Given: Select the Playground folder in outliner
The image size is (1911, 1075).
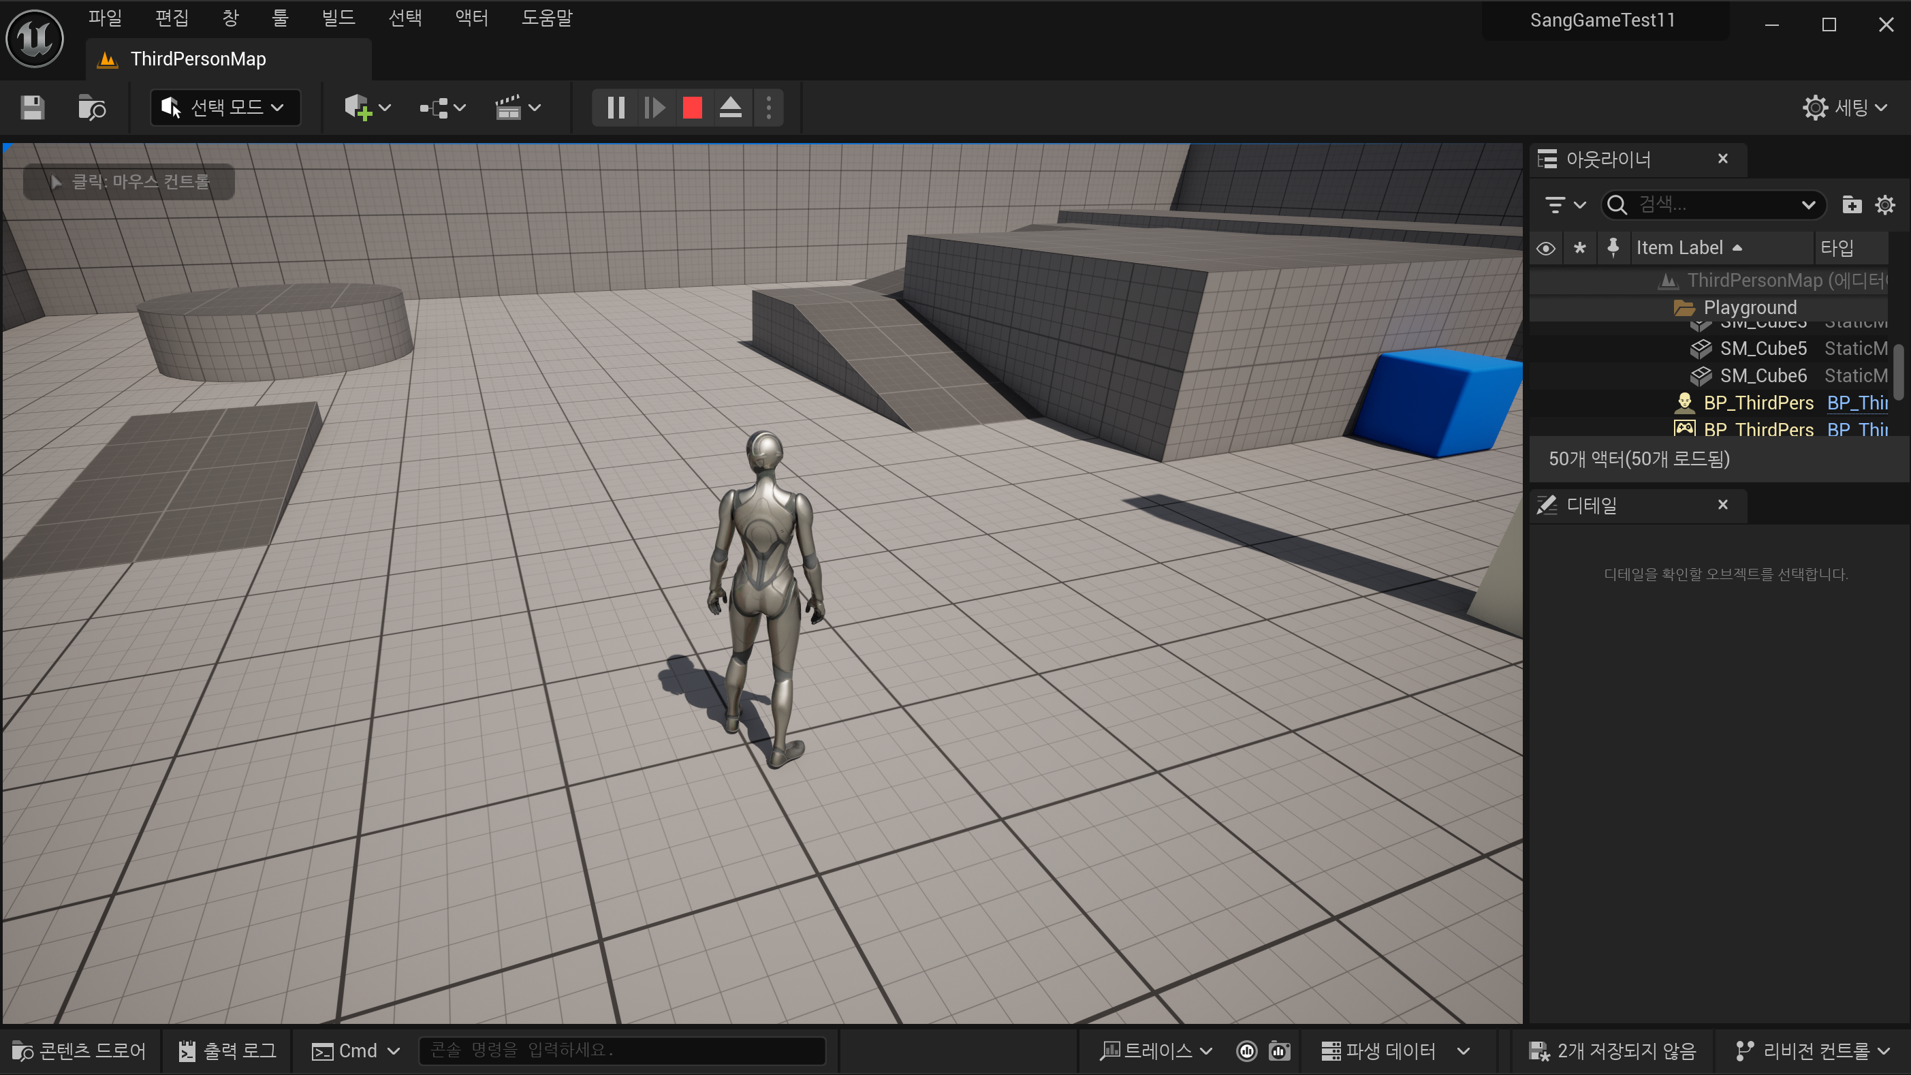Looking at the screenshot, I should point(1709,307).
